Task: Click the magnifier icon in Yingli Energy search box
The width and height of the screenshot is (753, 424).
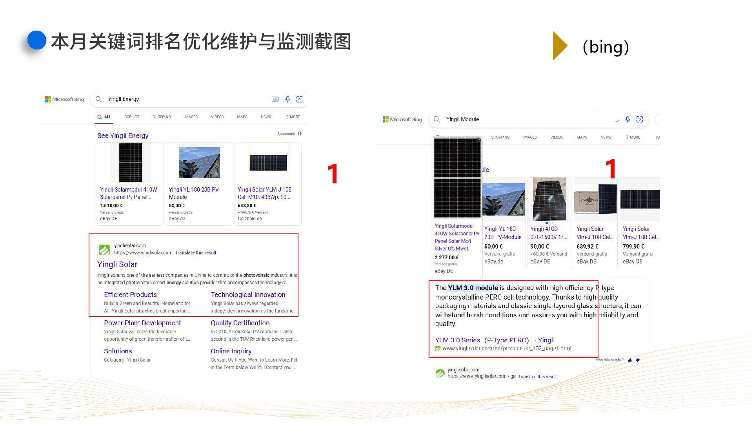Action: tap(99, 99)
